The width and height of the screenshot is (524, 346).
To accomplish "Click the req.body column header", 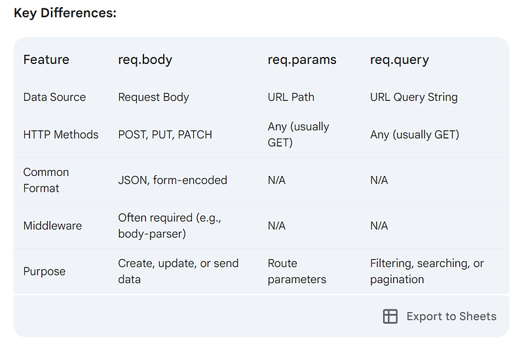I will 145,60.
